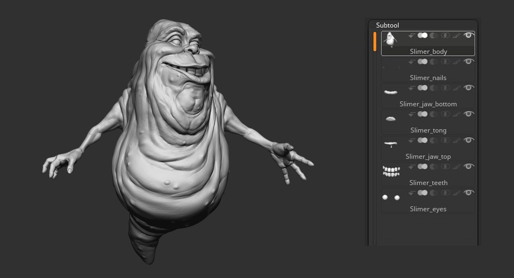The height and width of the screenshot is (278, 514).
Task: Set Slimer_tong to intersection boolean mode
Action: tap(445, 114)
